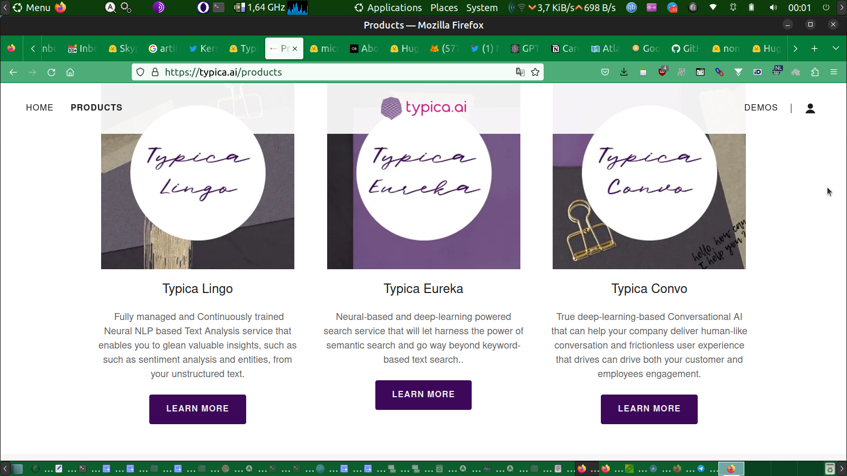847x476 pixels.
Task: Open the Telegram window from bottom taskbar
Action: click(x=701, y=469)
